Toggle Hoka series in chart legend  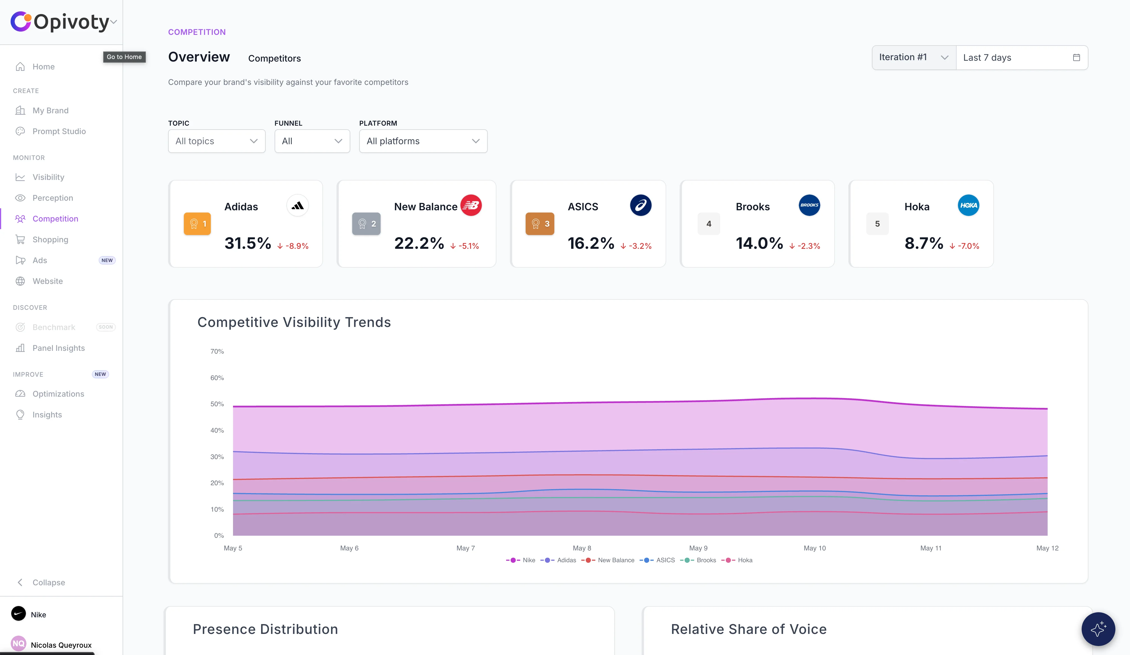737,560
